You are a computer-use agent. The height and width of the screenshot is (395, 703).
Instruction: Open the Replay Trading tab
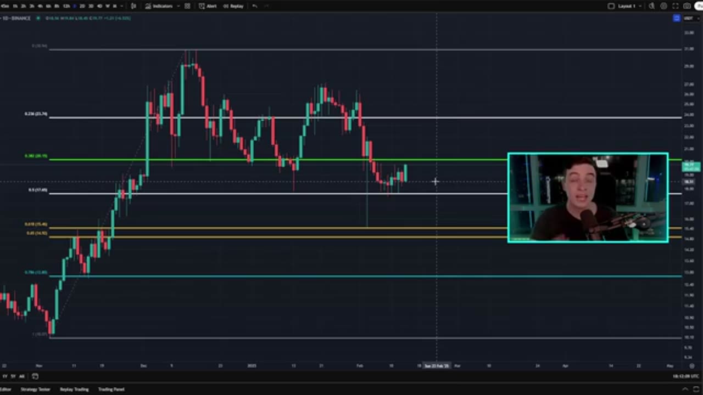pyautogui.click(x=74, y=389)
